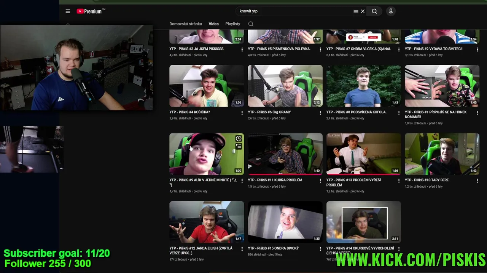Play the KURŇA PROBLÉM video thumbnail
Viewport: 487px width, 273px height.
(285, 154)
